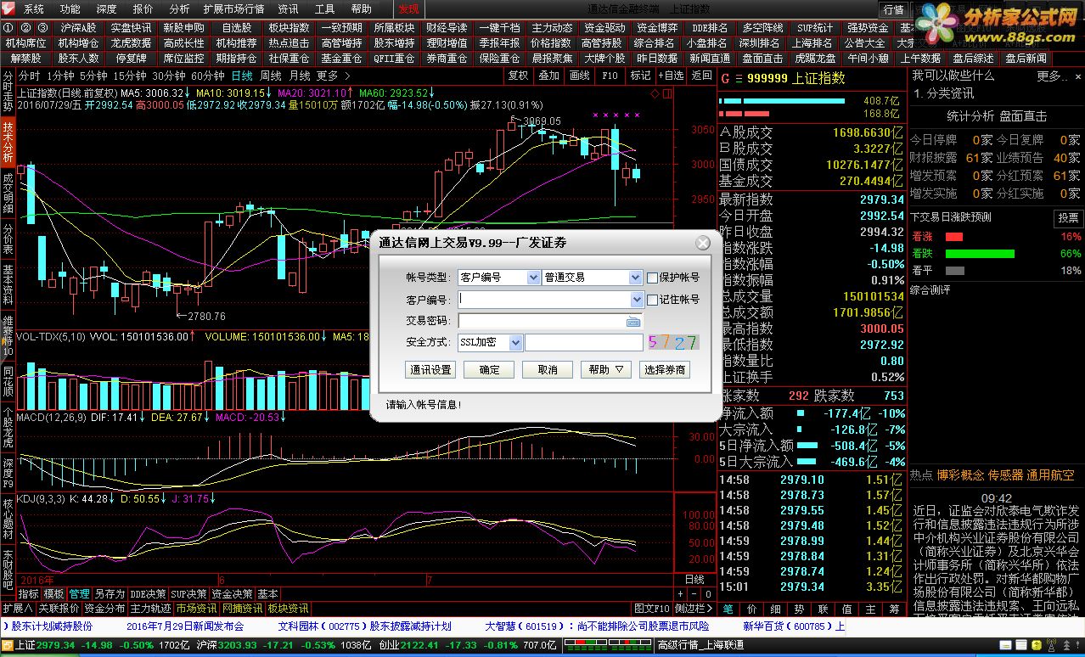Viewport: 1085px width, 657px height.
Task: Click the 画线 drawing tool button
Action: [x=579, y=76]
